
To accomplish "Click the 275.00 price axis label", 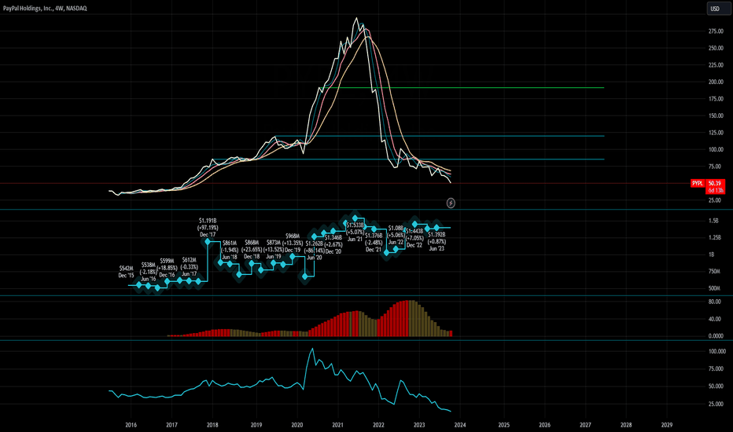I will 716,31.
